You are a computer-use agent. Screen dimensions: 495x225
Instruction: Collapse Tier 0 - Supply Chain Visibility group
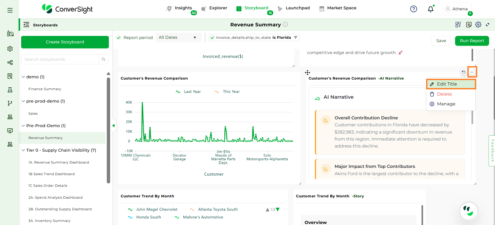pos(23,150)
